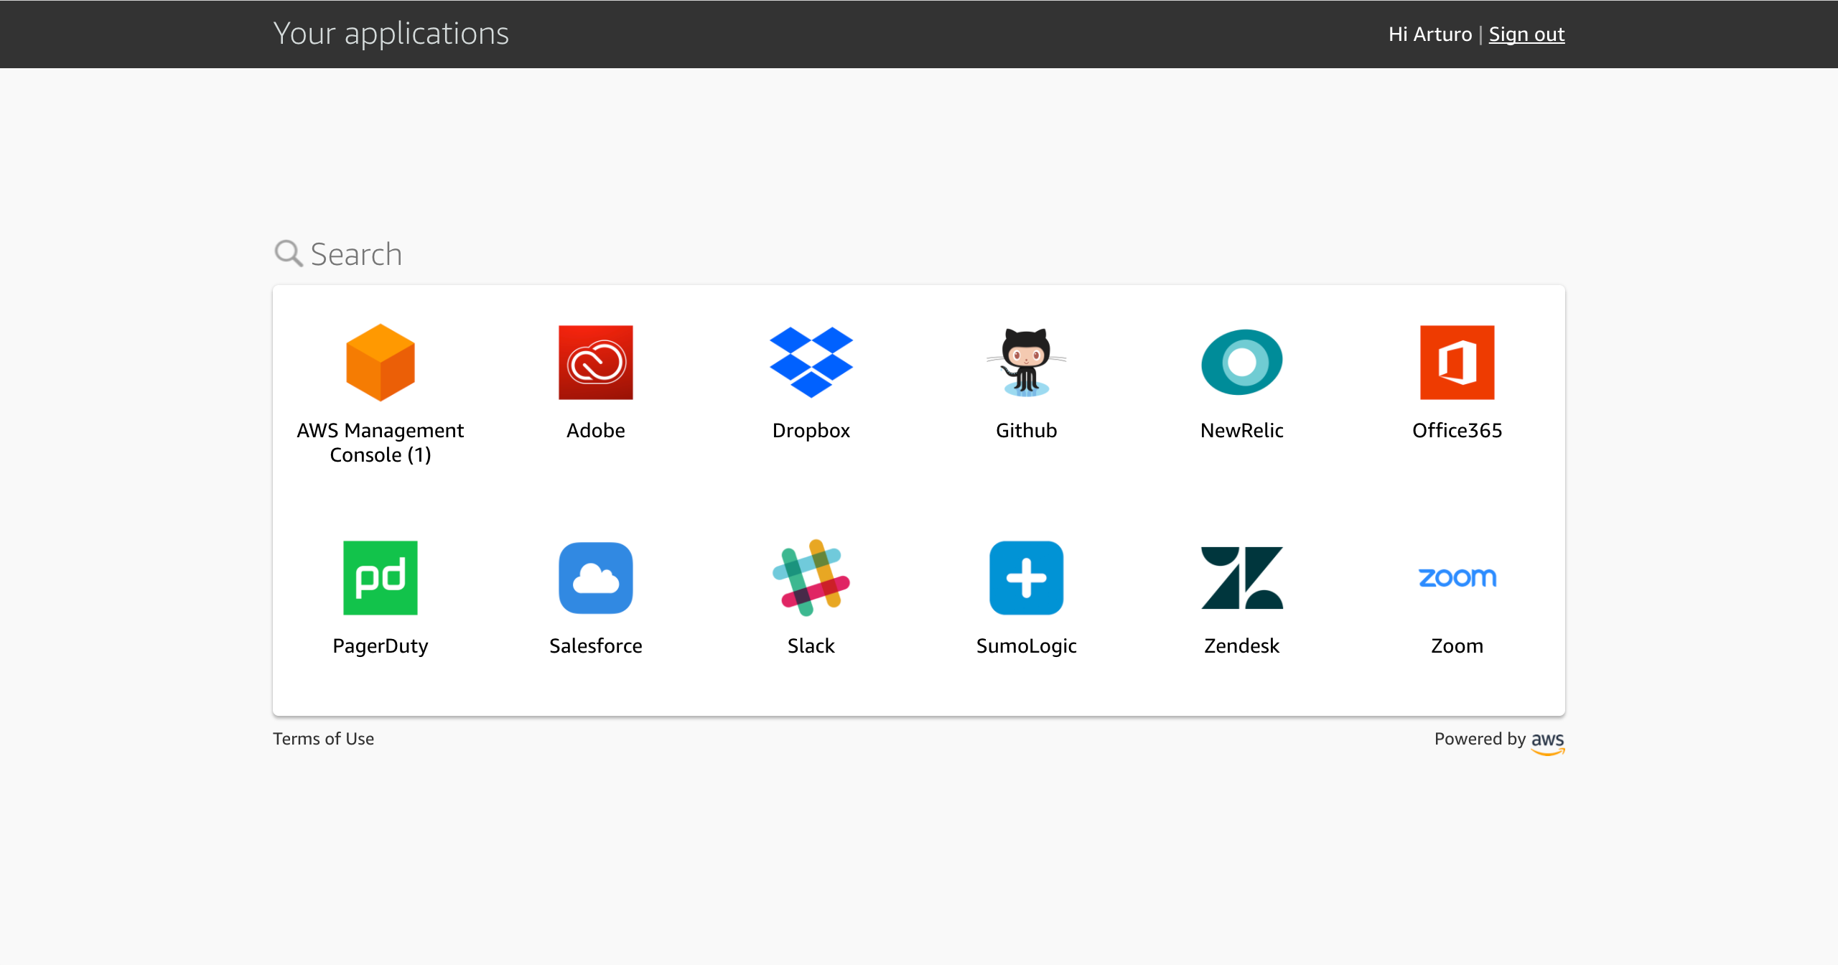Image resolution: width=1838 pixels, height=965 pixels.
Task: Click the Powered by aws logo
Action: coord(1547,742)
